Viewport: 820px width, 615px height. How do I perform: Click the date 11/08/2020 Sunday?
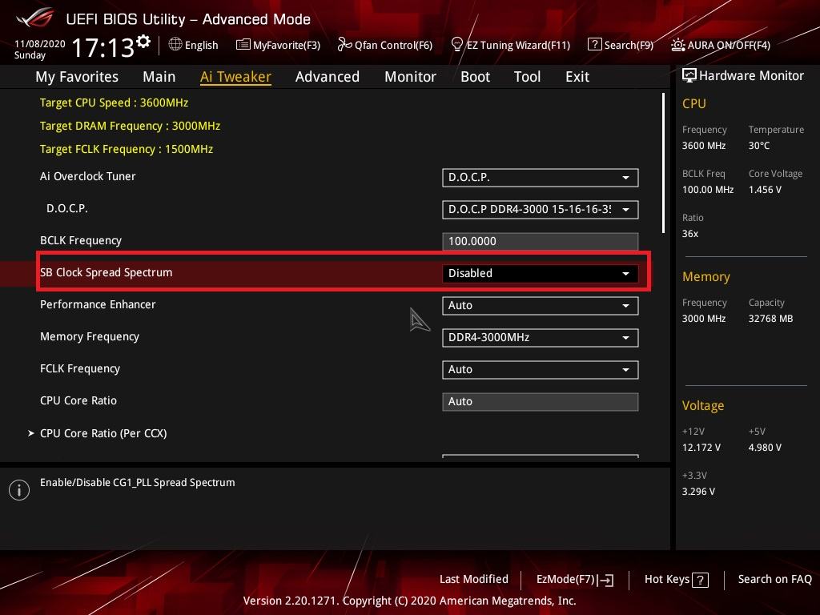click(40, 49)
